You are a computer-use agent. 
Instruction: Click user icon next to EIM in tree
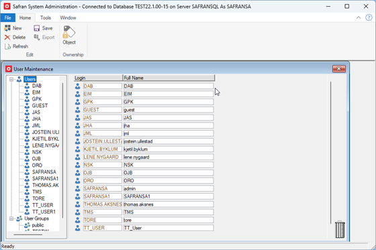click(x=27, y=92)
